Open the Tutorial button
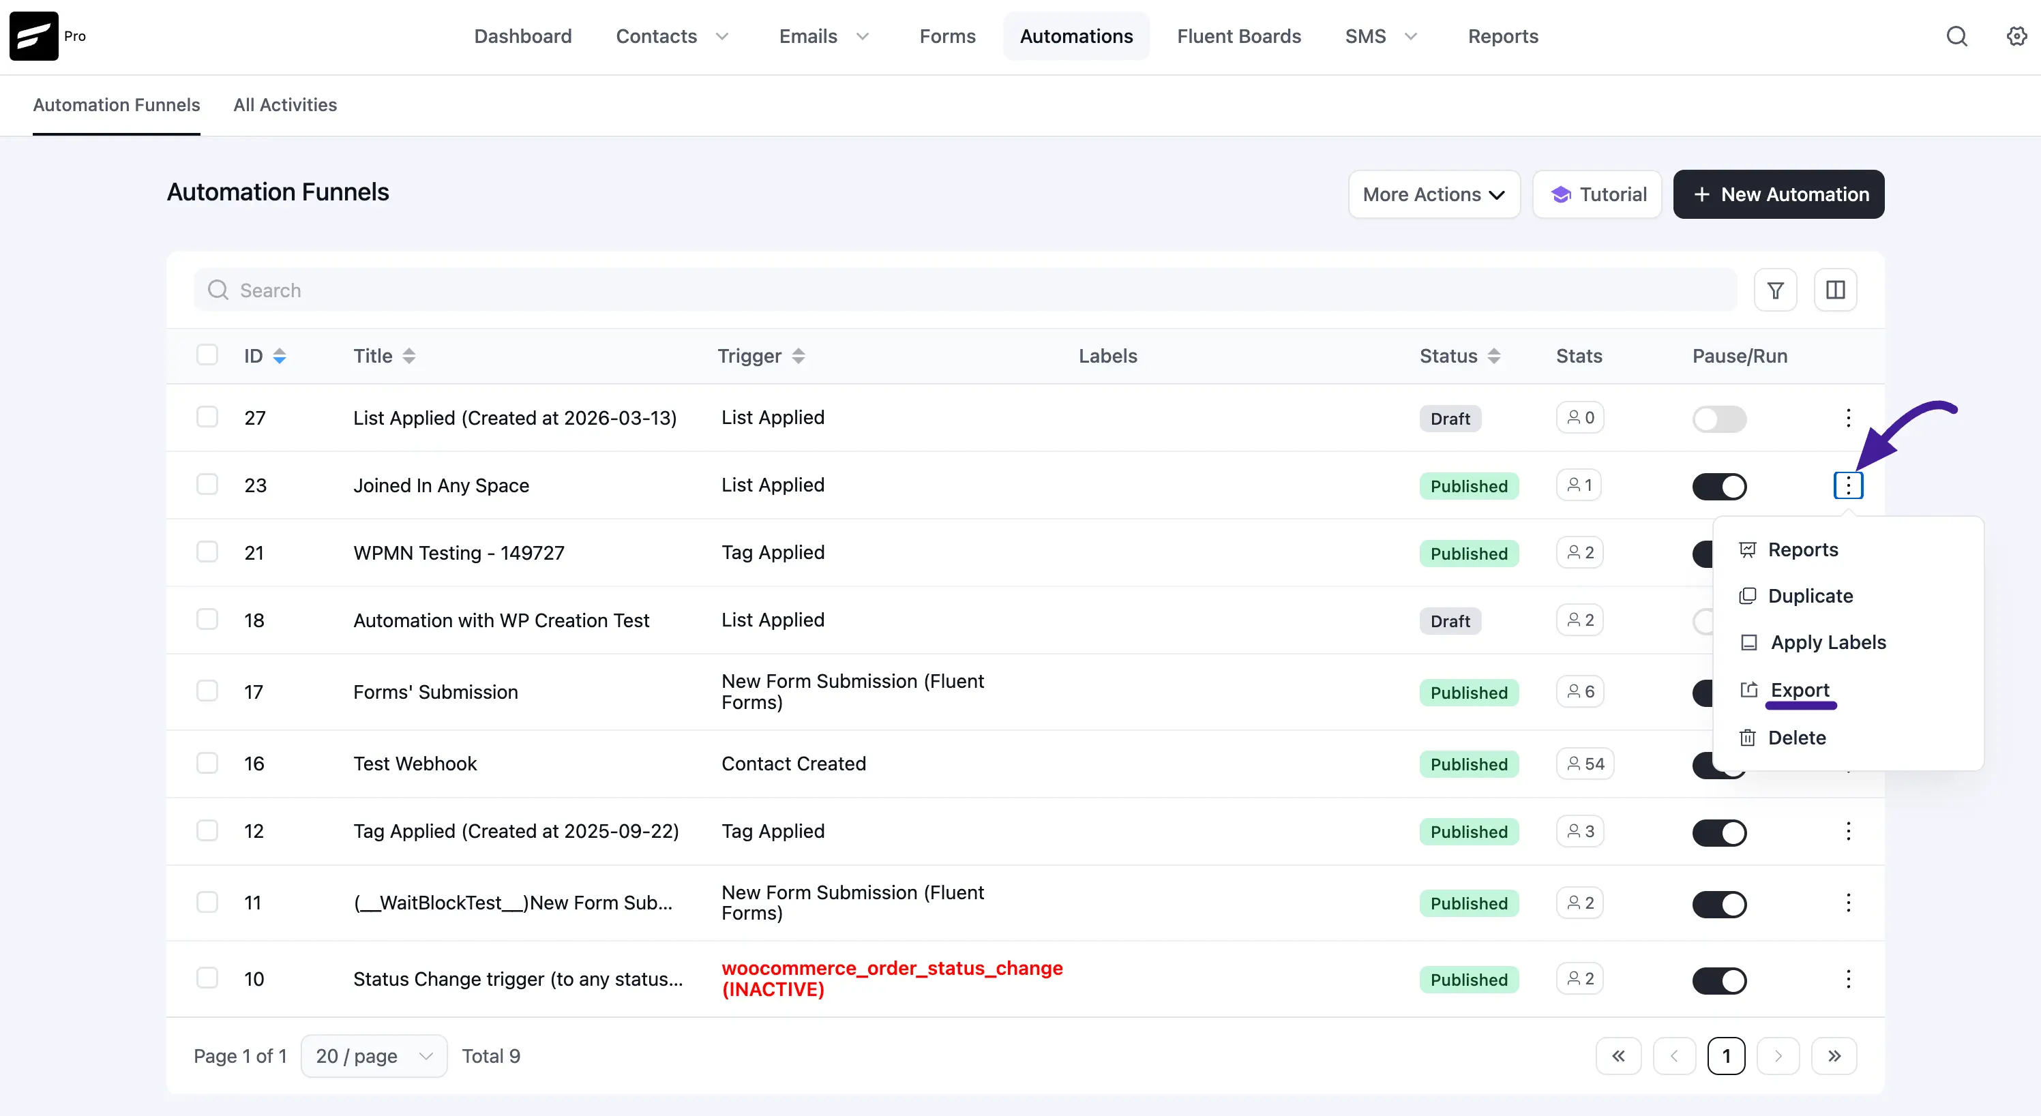Viewport: 2041px width, 1116px height. click(1597, 195)
